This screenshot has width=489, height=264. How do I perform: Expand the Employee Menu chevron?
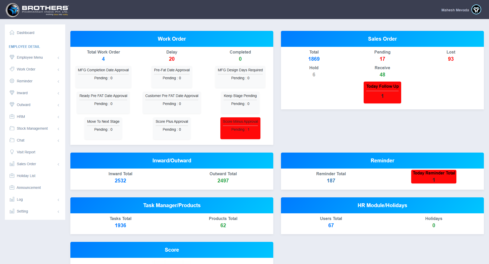click(x=58, y=58)
